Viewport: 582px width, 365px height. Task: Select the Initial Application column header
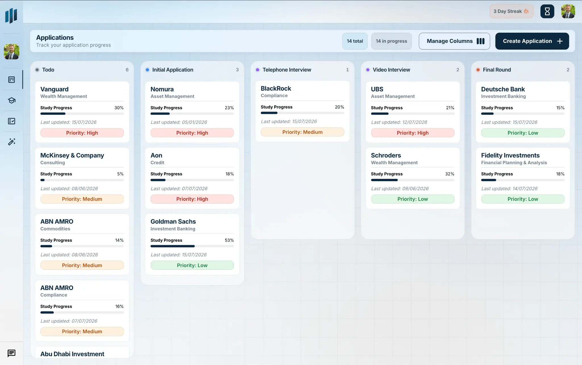[x=192, y=70]
